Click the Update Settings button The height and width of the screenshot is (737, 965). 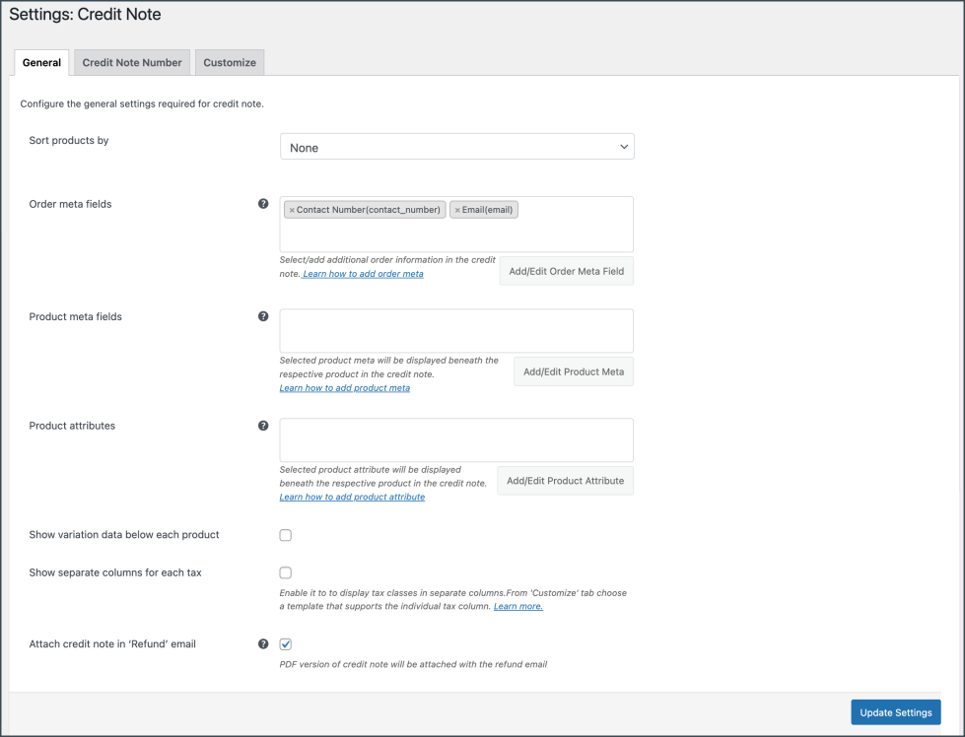click(x=895, y=712)
